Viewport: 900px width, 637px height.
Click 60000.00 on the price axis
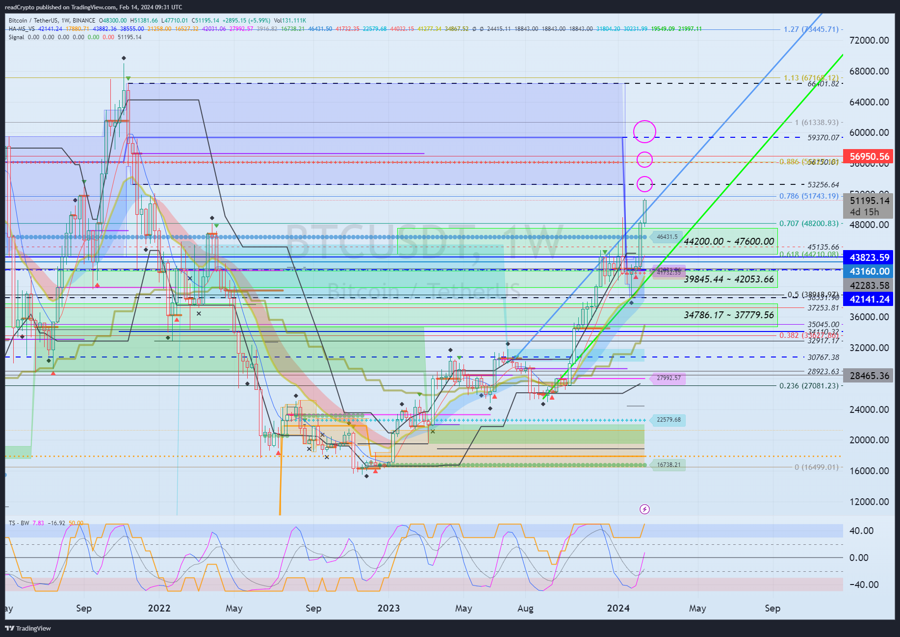869,132
